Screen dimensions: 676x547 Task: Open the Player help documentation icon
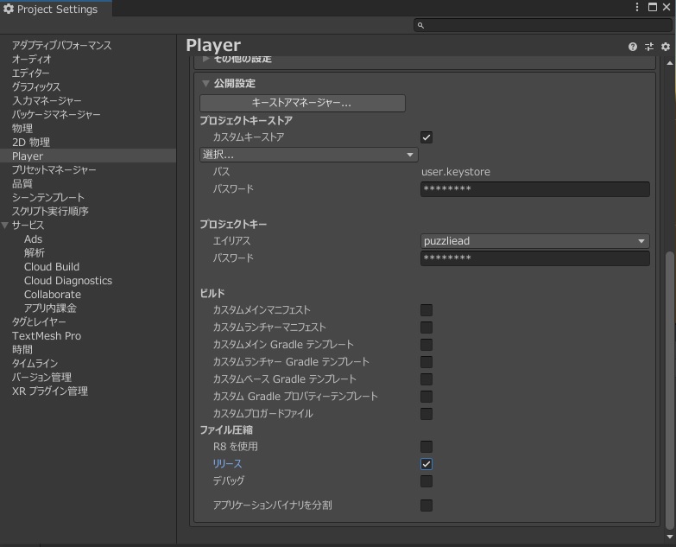633,47
